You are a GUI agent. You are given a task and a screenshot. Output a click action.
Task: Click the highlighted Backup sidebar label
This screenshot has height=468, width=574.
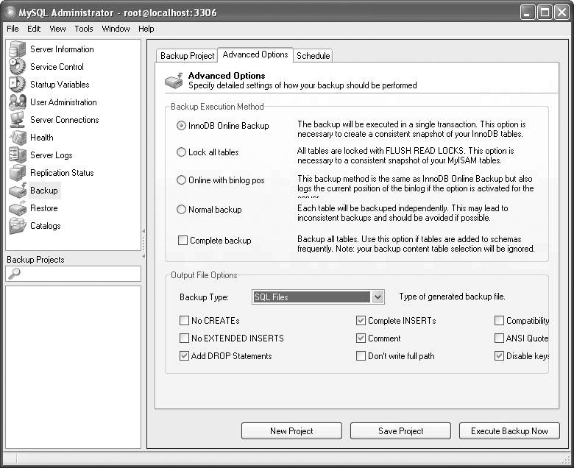(44, 191)
